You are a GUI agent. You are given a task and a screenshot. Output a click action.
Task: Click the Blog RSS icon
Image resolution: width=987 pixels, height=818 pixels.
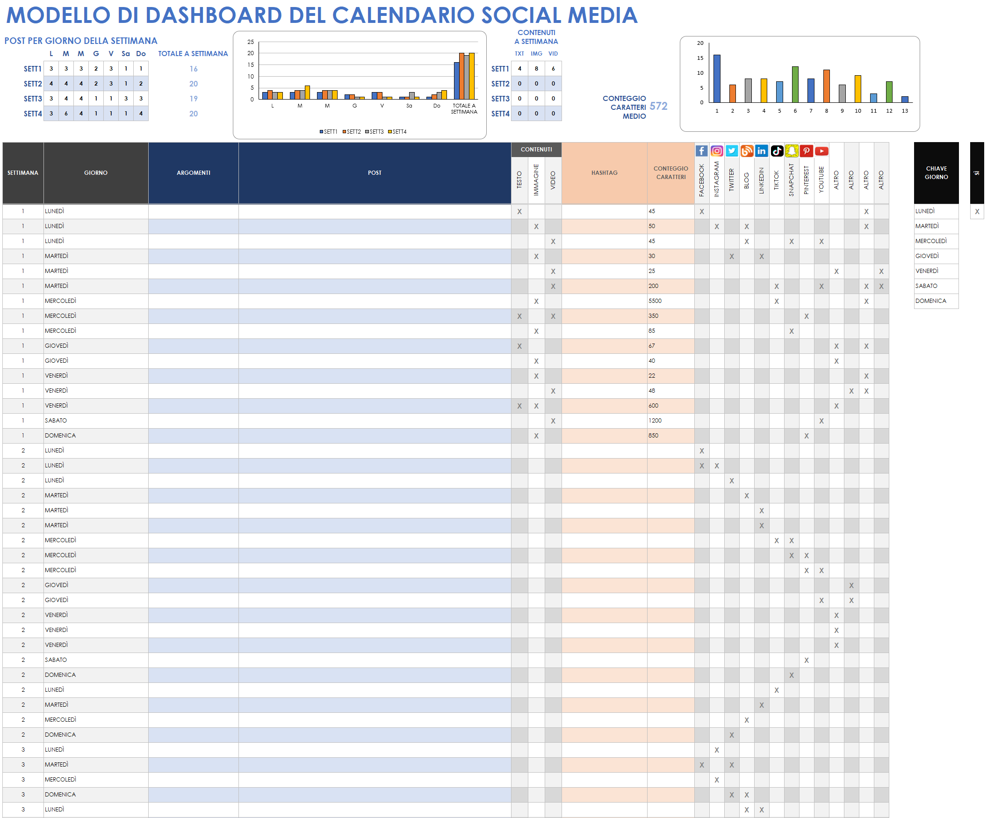click(x=746, y=151)
